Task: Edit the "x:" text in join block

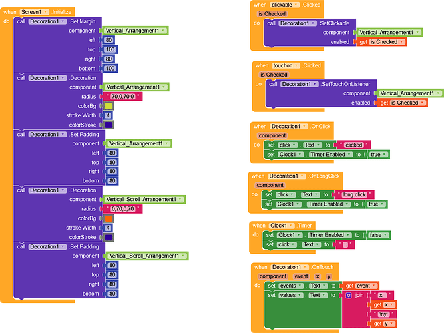Action: pyautogui.click(x=381, y=295)
